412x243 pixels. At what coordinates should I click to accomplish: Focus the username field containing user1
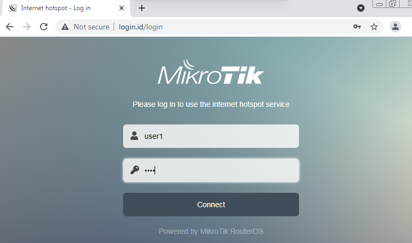(x=211, y=136)
